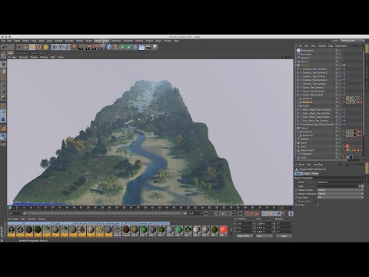The image size is (369, 277).
Task: Click Render to Picture Viewer icon
Action: pos(88,47)
